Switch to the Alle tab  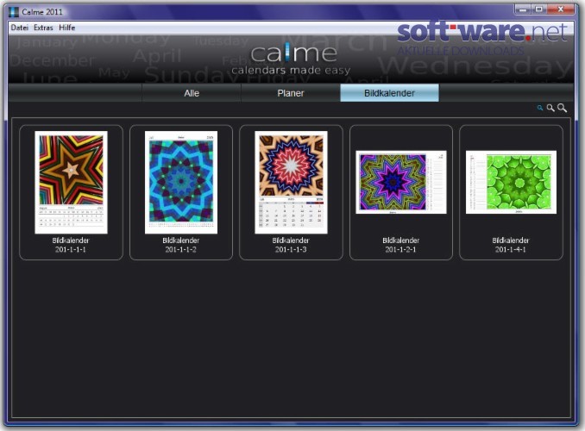click(x=192, y=93)
